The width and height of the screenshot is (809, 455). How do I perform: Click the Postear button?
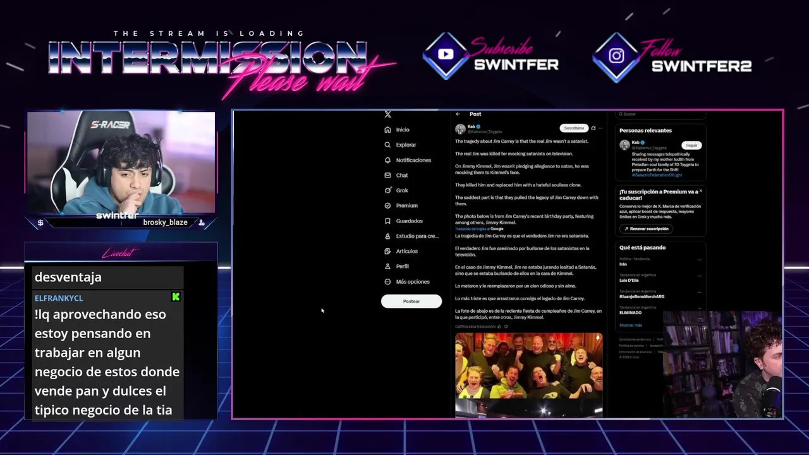pos(411,301)
